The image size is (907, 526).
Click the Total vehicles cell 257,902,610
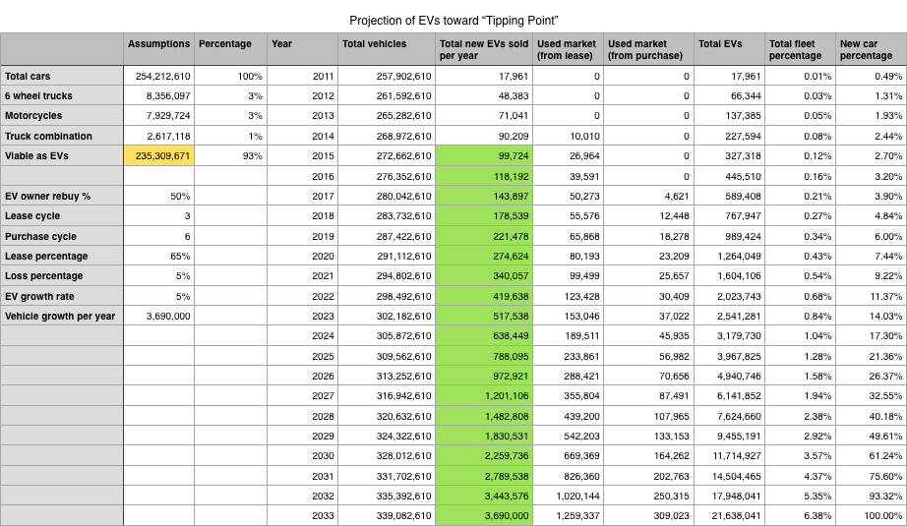pos(387,76)
